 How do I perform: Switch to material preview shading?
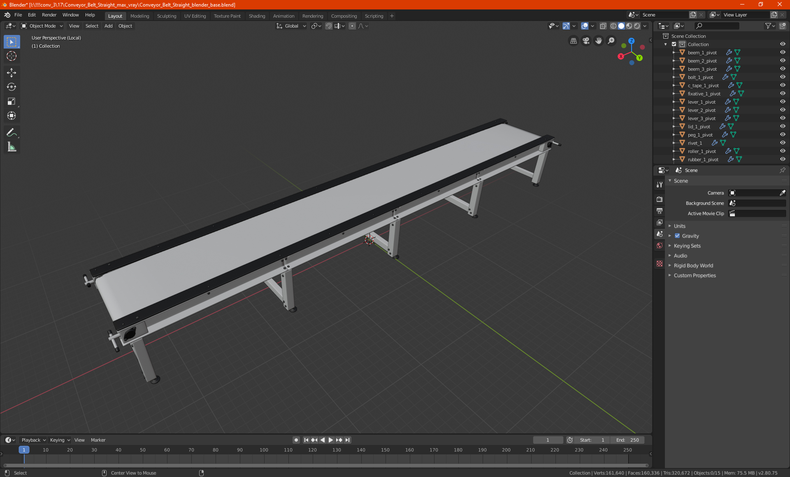click(x=629, y=26)
